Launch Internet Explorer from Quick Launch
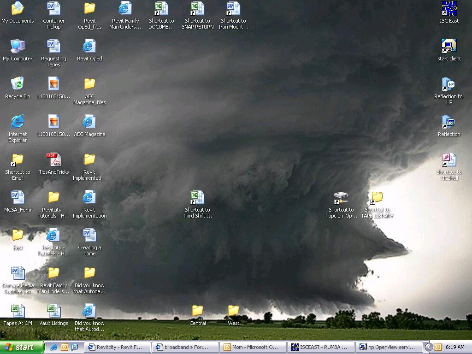 (x=54, y=347)
